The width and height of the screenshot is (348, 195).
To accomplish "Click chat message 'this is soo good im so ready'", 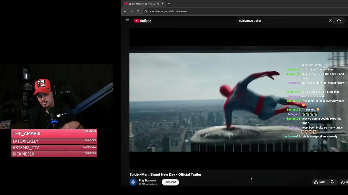I will (319, 136).
